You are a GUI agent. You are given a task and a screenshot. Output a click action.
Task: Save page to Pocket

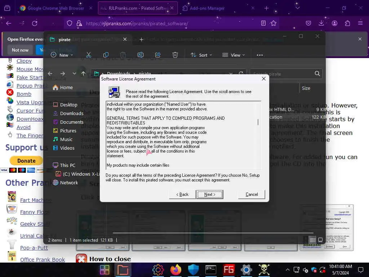[308, 23]
